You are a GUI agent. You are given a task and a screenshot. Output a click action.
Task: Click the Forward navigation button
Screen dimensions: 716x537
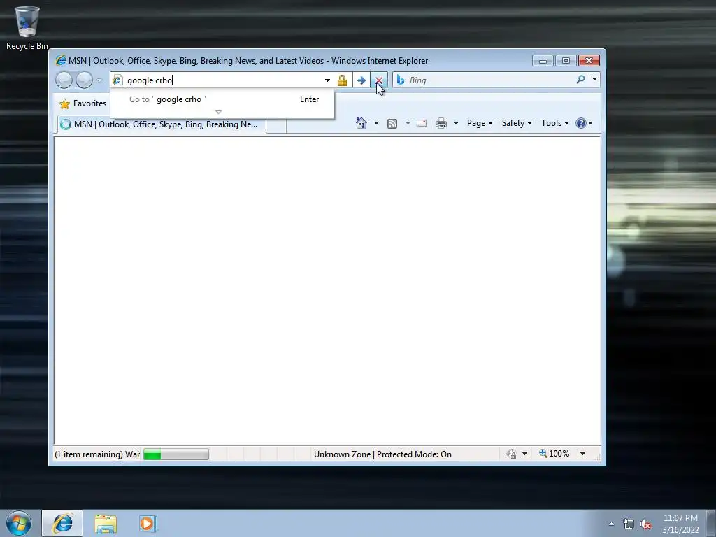(x=84, y=80)
